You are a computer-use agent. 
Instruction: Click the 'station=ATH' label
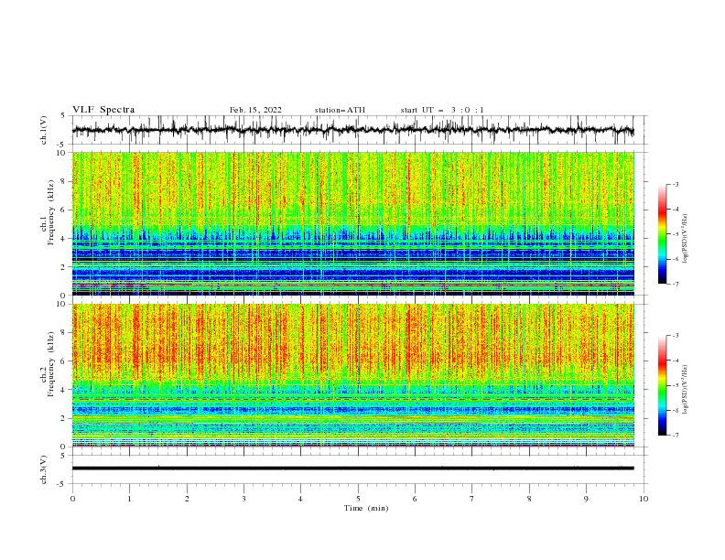click(x=340, y=110)
